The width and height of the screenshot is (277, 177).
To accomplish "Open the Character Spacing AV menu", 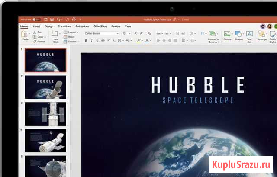I will pos(120,40).
